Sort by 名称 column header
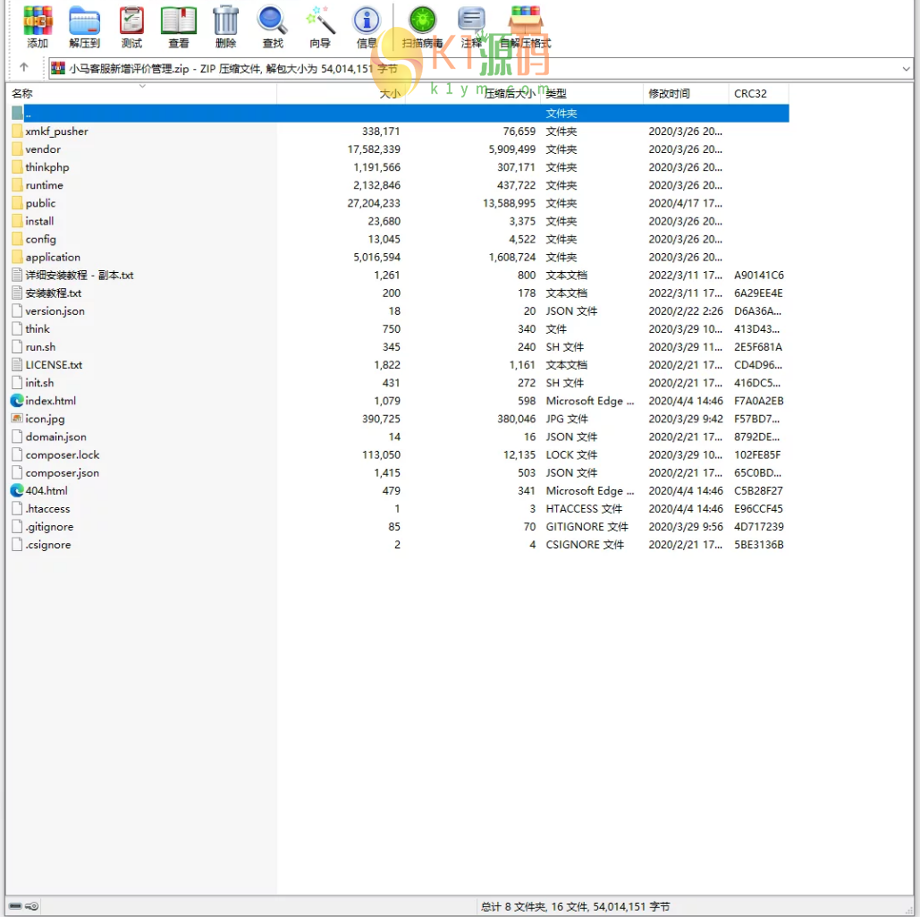This screenshot has height=917, width=920. (x=22, y=93)
